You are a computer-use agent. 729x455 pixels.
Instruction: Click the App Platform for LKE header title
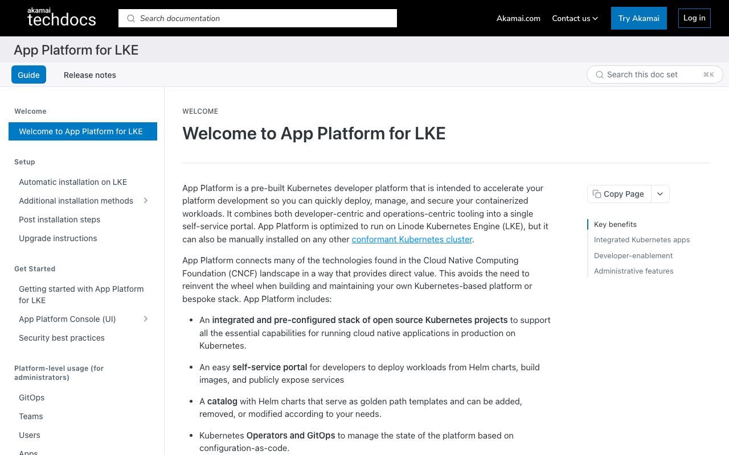click(76, 50)
